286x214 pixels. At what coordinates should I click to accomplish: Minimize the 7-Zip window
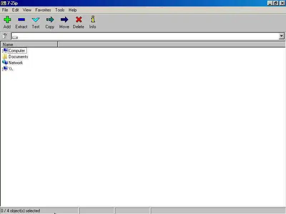[270, 3]
